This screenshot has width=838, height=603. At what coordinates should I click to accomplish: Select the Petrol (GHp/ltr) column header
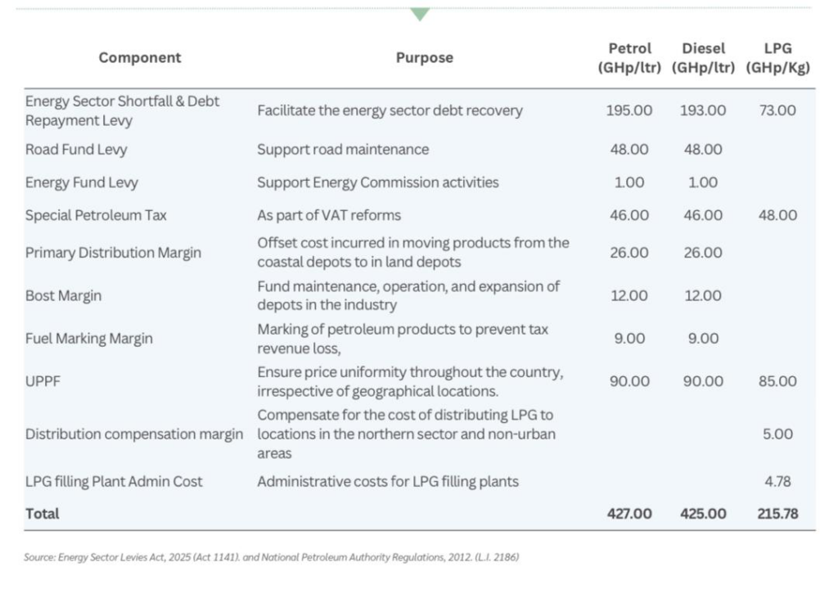pyautogui.click(x=629, y=58)
